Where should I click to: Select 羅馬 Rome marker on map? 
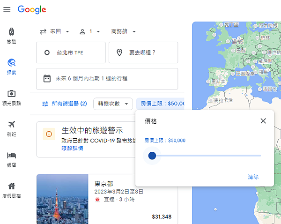[256, 72]
